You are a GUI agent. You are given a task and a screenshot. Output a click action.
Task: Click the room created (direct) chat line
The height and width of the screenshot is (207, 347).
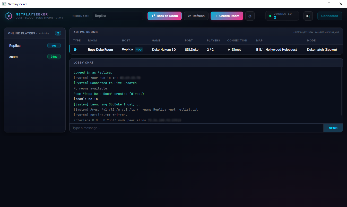click(110, 94)
